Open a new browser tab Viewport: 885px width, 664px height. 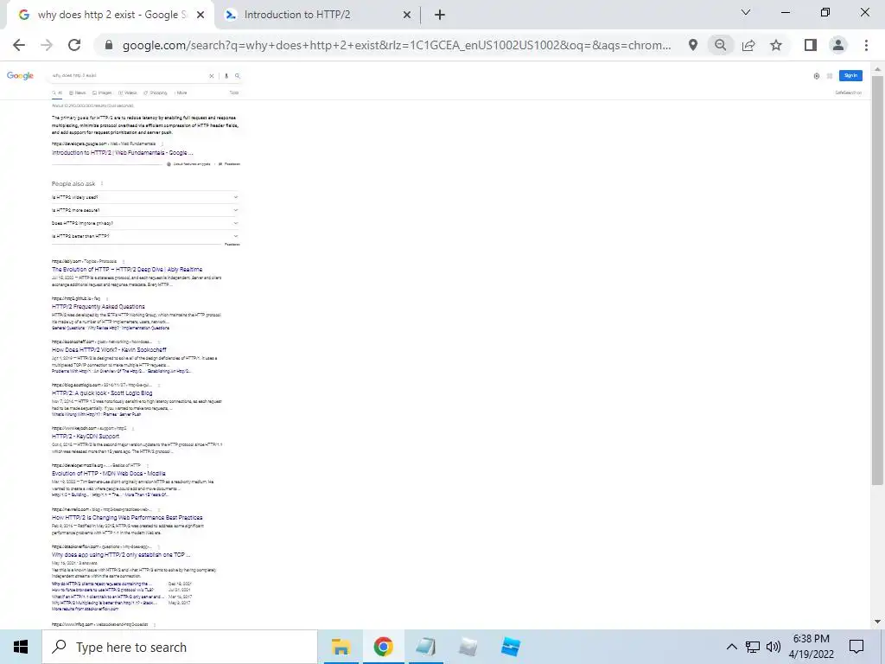(x=440, y=15)
